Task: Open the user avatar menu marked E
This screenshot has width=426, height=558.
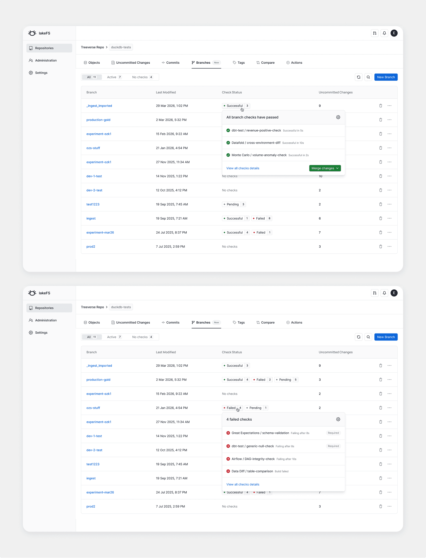Action: tap(394, 33)
